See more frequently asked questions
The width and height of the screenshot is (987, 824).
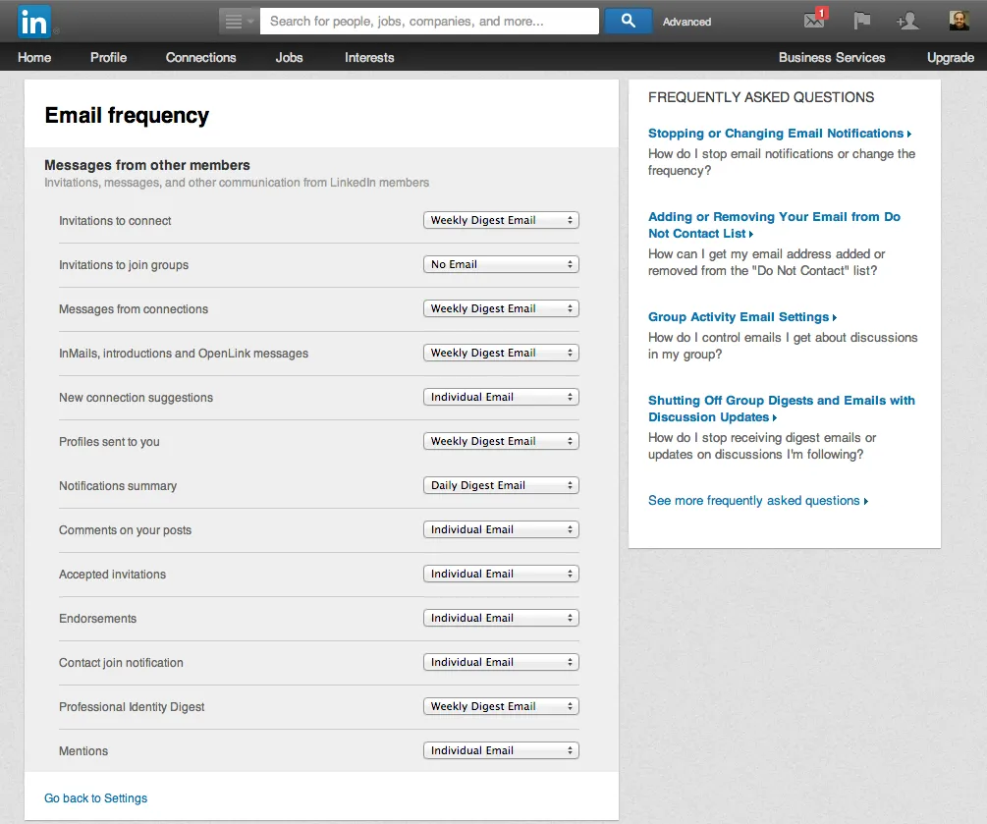click(x=752, y=500)
